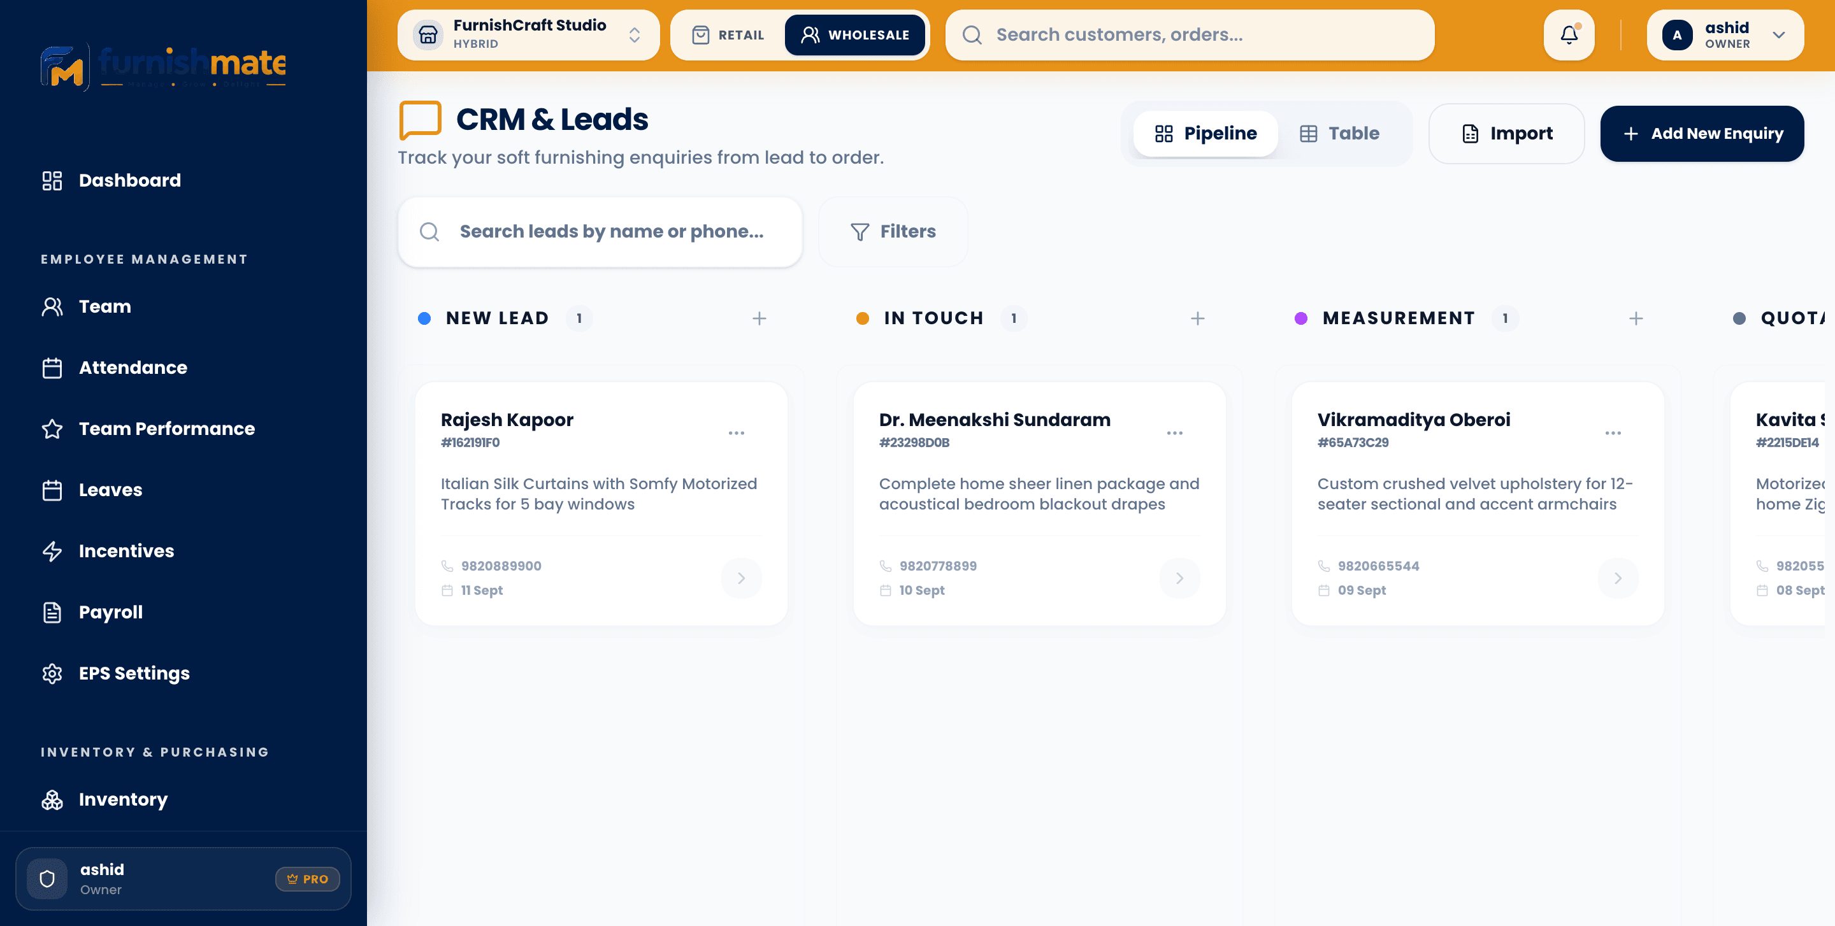Switch to WHOLESALE mode

coord(855,35)
